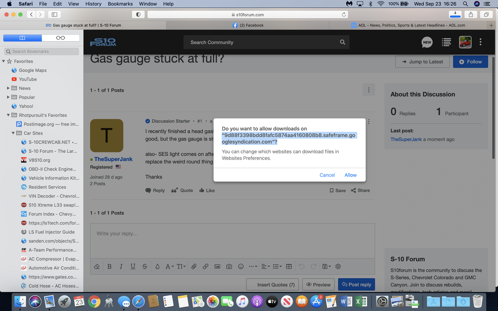498x311 pixels.
Task: Click Cancel in the downloads dialog
Action: 327,175
